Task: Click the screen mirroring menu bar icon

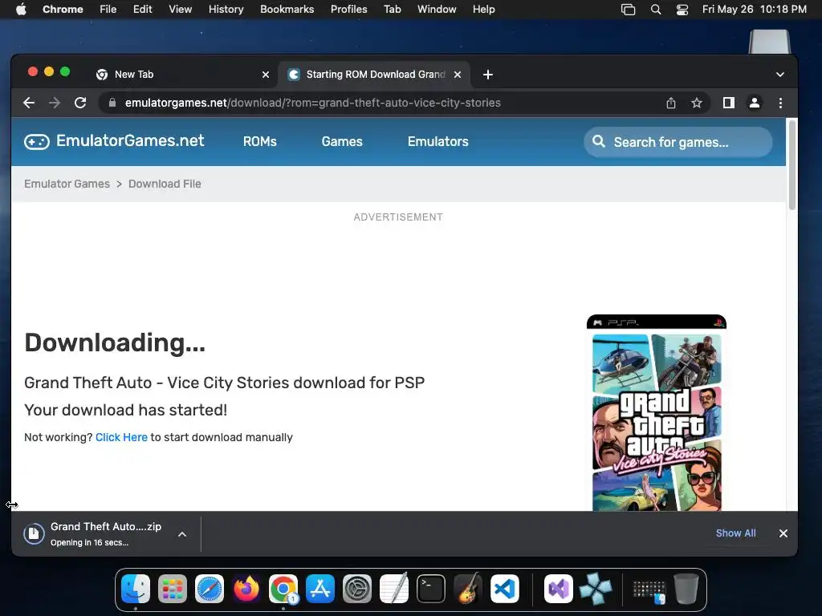Action: [628, 10]
